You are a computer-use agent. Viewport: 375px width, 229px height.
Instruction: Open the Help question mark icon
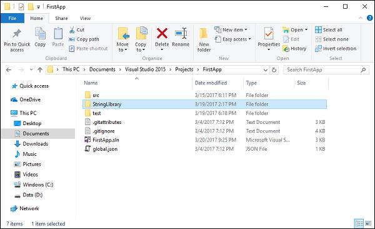coord(370,18)
